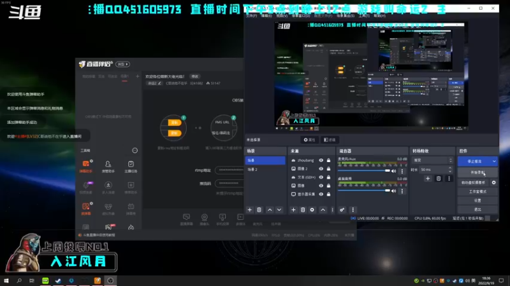Edit the game category with the pencil icon
Viewport: 510px width, 286px height.
click(159, 83)
